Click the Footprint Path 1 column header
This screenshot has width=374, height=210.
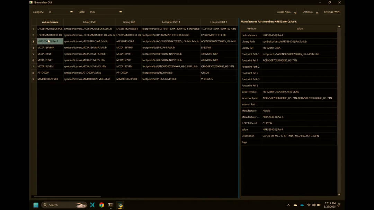[x=171, y=22]
